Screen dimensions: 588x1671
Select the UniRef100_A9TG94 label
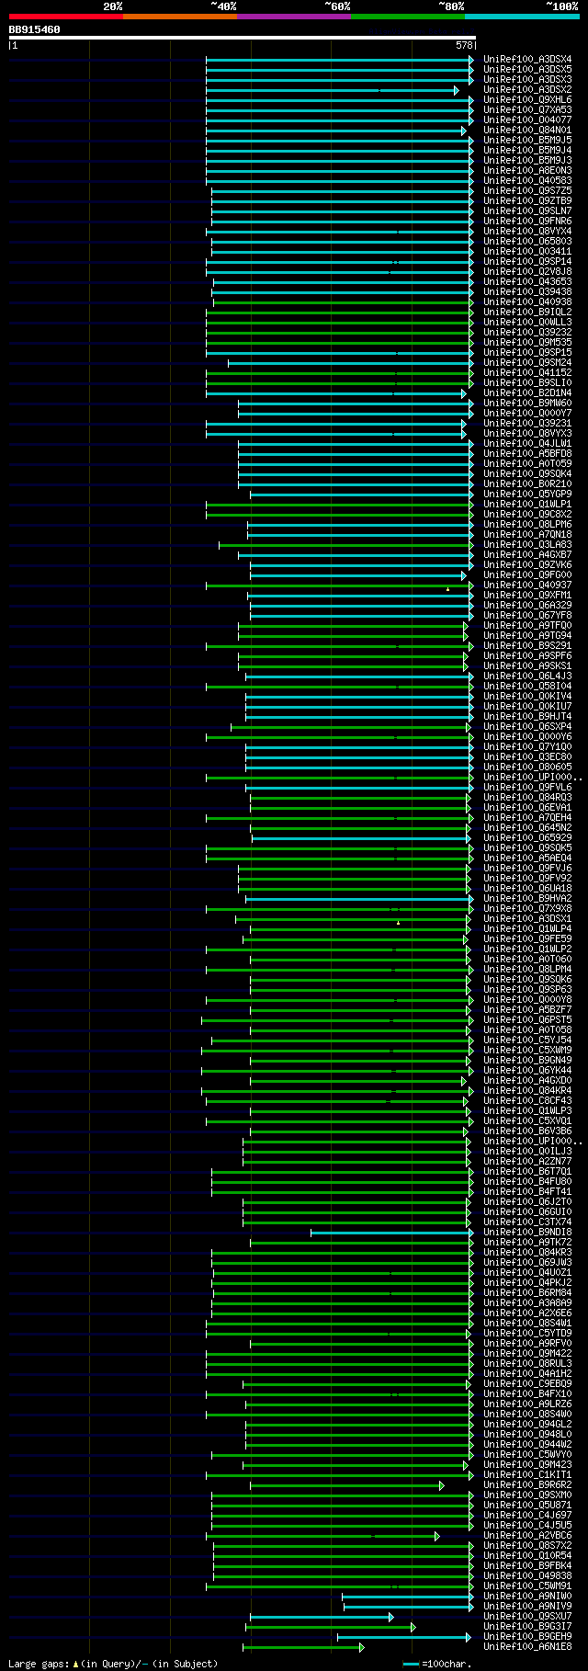pyautogui.click(x=527, y=636)
